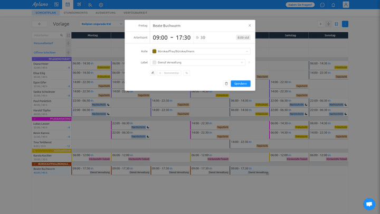This screenshot has width=380, height=214.
Task: Toggle the percent surcharge button
Action: 186,73
